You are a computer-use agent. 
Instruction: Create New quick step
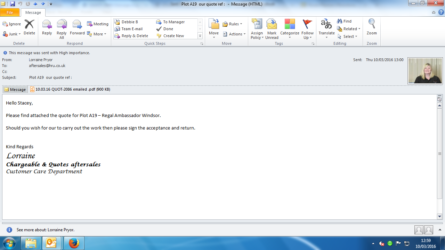pyautogui.click(x=170, y=36)
